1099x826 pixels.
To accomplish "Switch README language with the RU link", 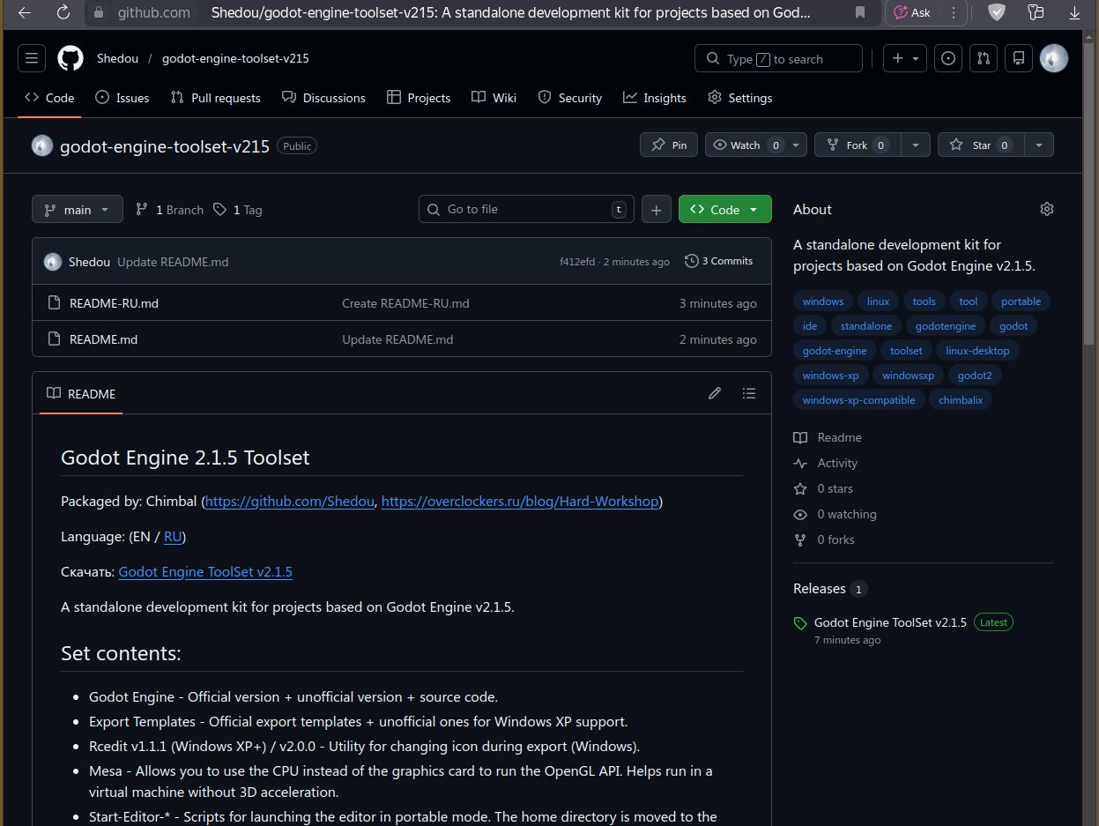I will pyautogui.click(x=173, y=536).
